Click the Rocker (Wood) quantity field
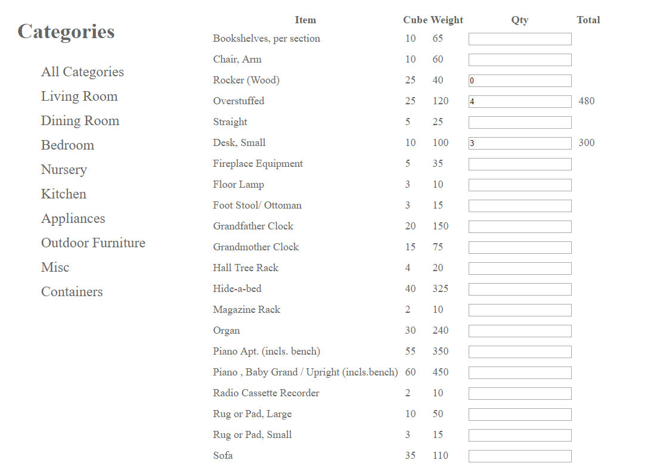 pyautogui.click(x=519, y=81)
